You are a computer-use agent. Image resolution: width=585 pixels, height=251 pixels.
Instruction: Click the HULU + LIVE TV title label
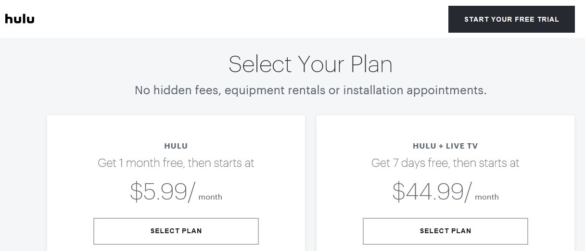445,146
